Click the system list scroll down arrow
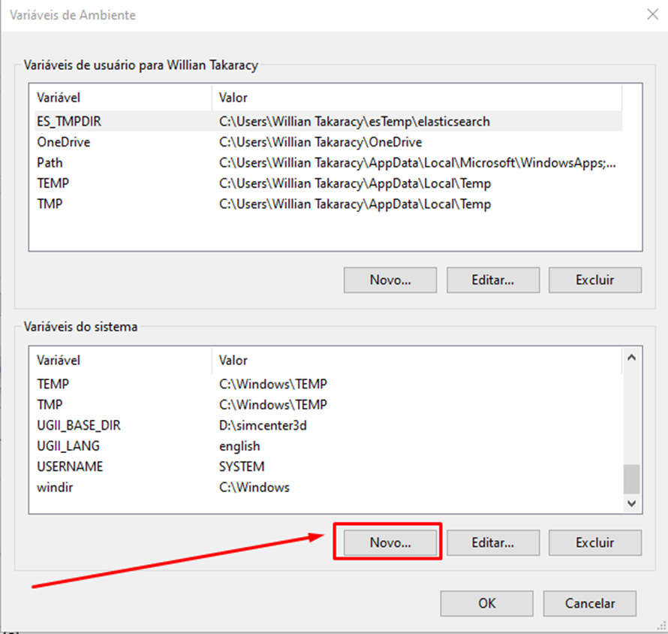The height and width of the screenshot is (634, 668). pos(632,503)
